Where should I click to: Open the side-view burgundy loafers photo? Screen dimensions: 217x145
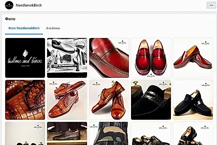tap(193, 58)
